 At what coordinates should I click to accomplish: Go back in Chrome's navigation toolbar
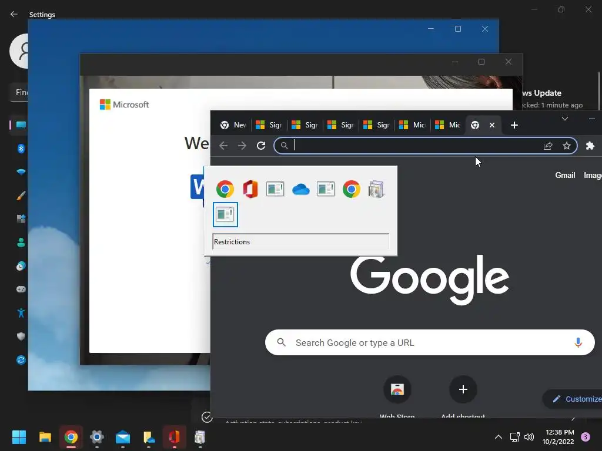pos(223,146)
